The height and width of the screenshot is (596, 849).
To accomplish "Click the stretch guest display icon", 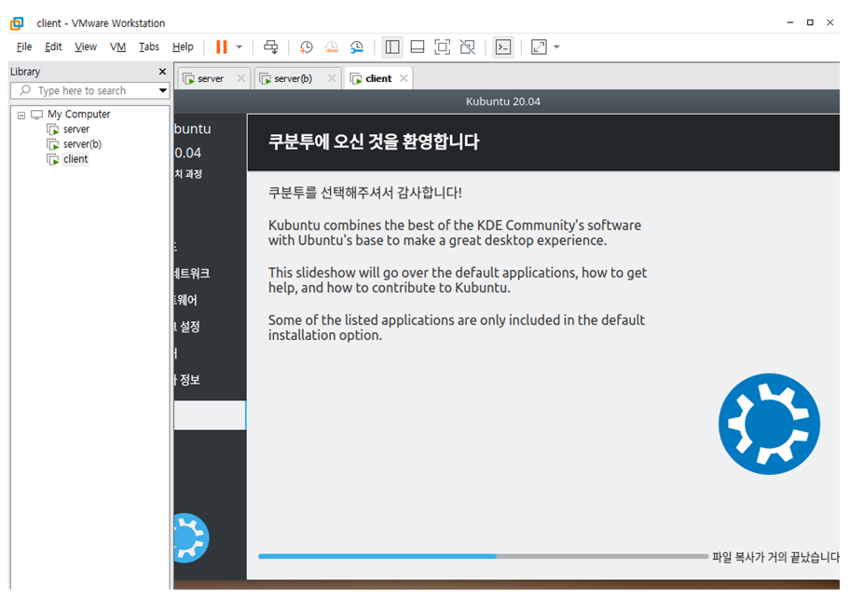I will [x=539, y=47].
